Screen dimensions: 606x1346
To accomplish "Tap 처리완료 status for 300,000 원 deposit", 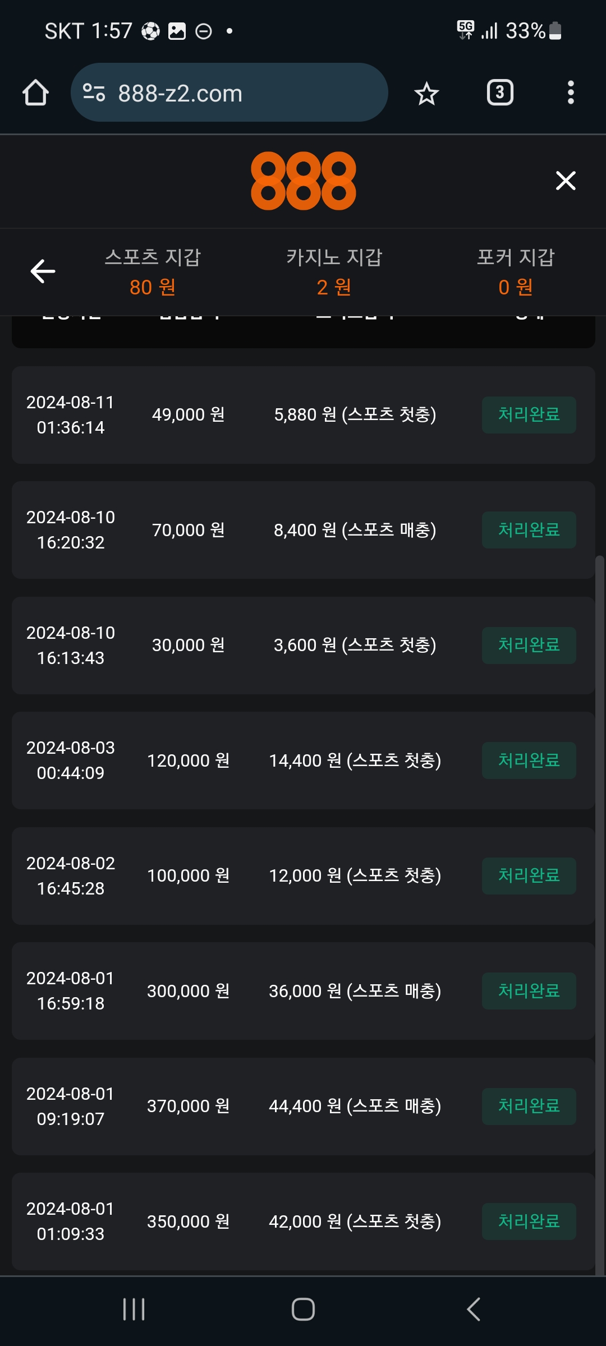I will point(529,991).
